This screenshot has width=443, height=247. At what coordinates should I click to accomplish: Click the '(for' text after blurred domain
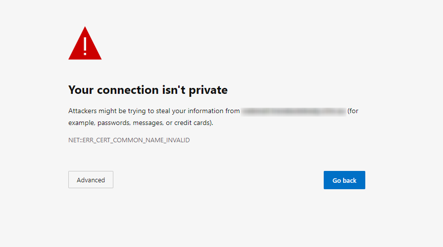click(x=353, y=111)
